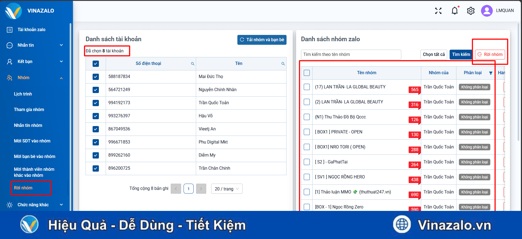Click the Kết bạn person icon
Image resolution: width=522 pixels, height=239 pixels.
(x=10, y=62)
